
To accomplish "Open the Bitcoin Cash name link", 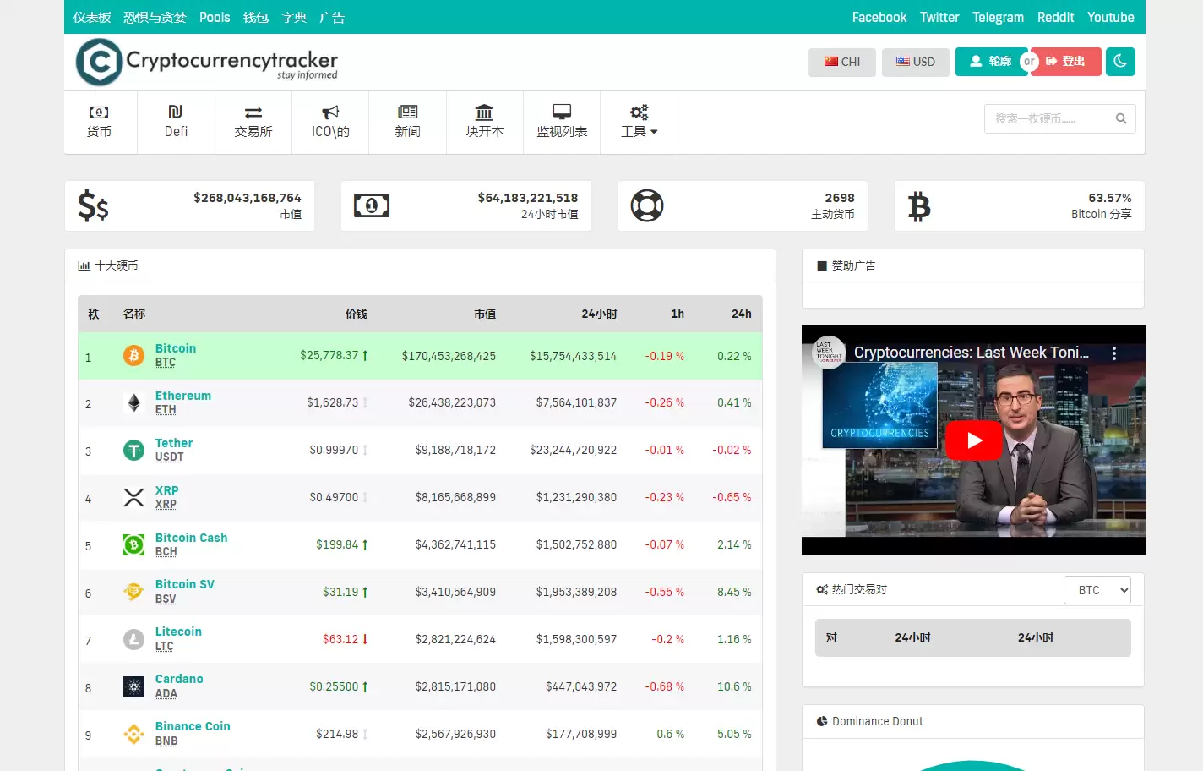I will tap(192, 538).
